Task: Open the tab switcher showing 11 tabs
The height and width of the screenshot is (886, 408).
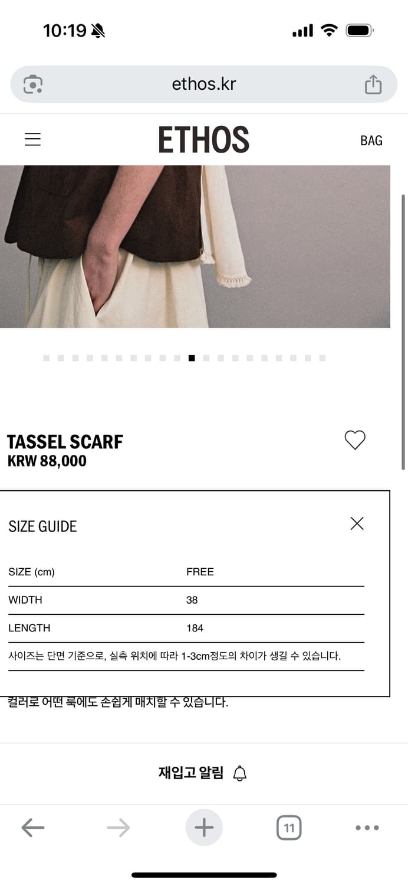Action: 289,828
